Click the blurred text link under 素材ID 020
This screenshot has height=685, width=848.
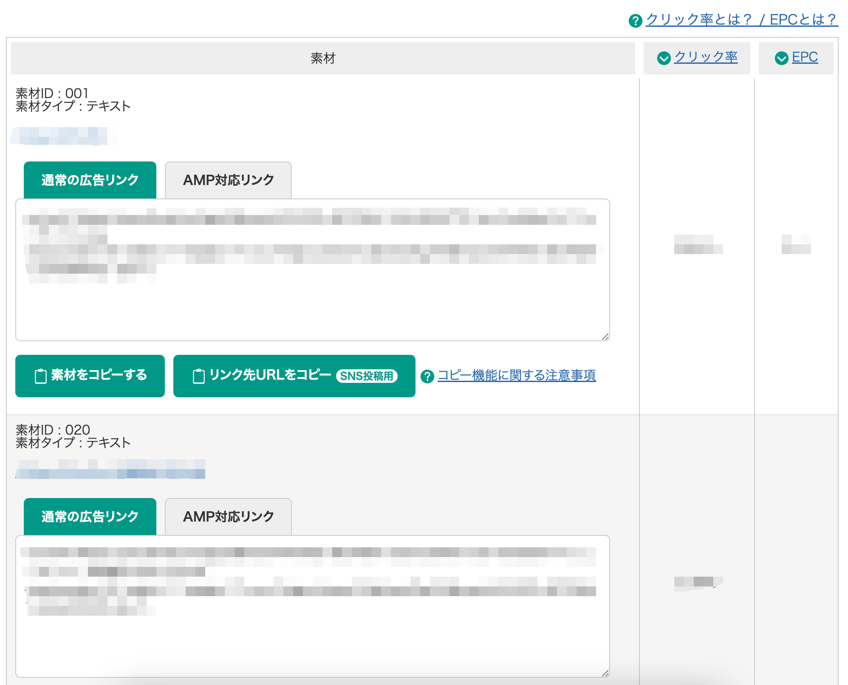pos(110,469)
